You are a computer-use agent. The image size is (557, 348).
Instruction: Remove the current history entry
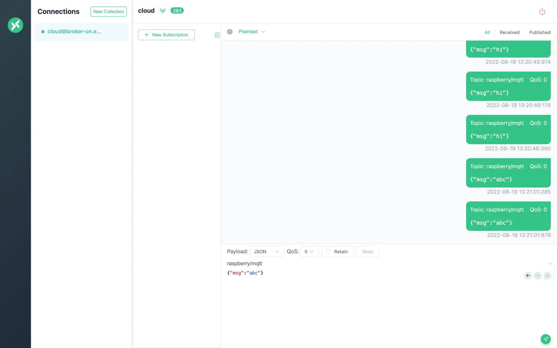pos(538,275)
